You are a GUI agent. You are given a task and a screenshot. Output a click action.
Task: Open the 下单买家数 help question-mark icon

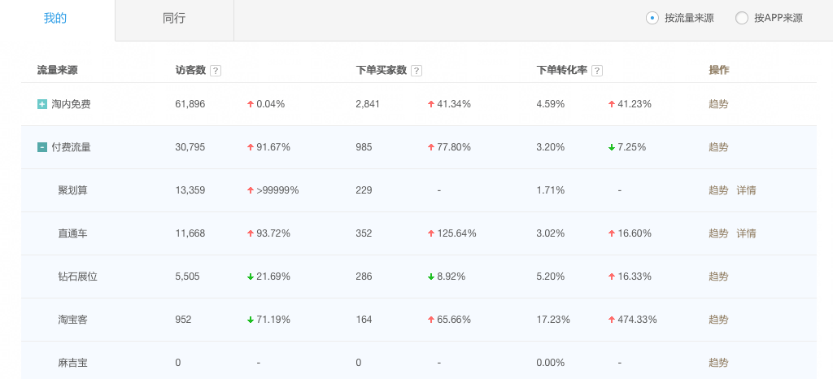pyautogui.click(x=416, y=71)
